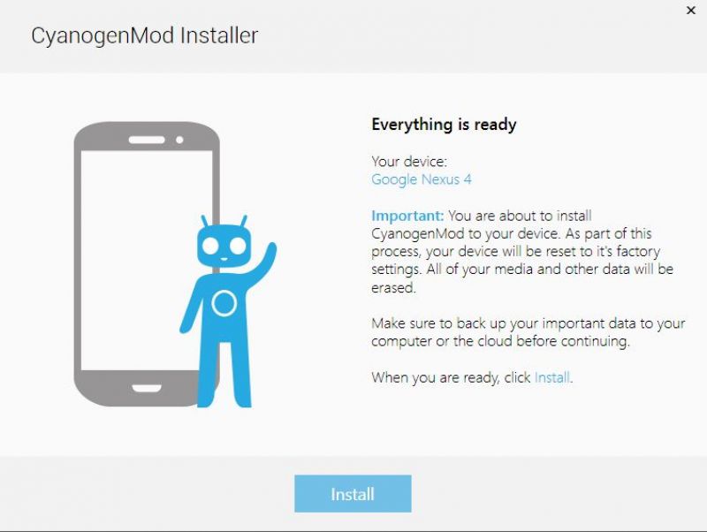Click the mascot's right antenna
The height and width of the screenshot is (532, 707).
[244, 221]
